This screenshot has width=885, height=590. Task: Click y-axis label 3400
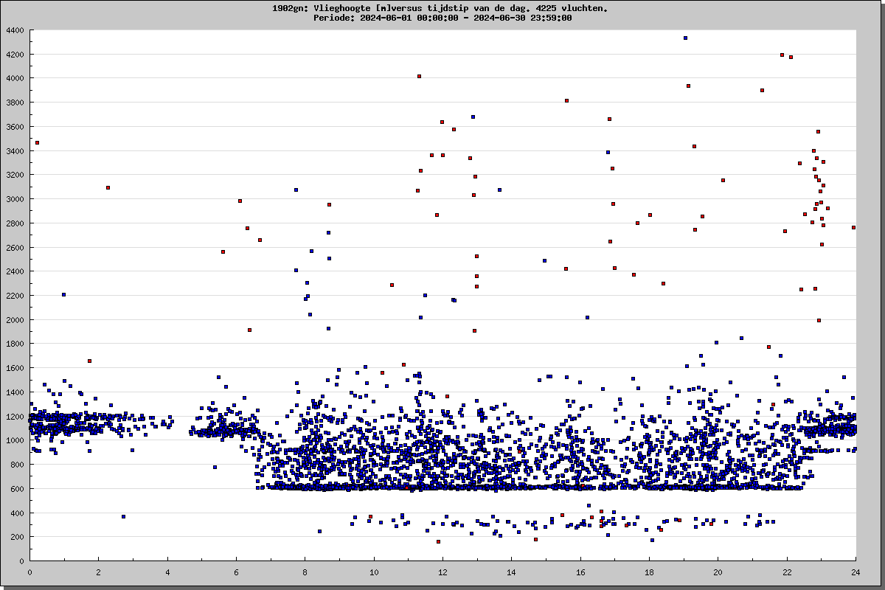(x=15, y=151)
